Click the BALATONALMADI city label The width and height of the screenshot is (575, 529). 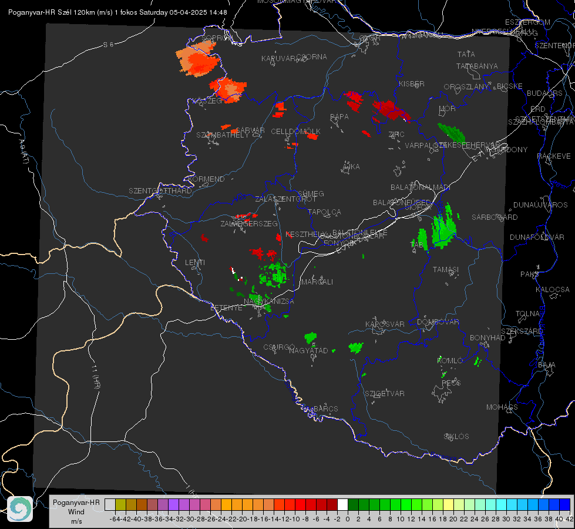pos(421,188)
